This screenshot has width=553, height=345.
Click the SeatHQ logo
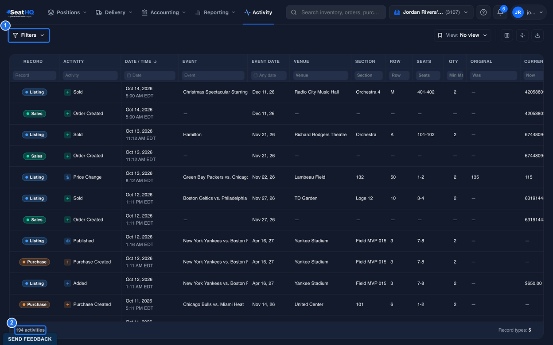tap(20, 12)
